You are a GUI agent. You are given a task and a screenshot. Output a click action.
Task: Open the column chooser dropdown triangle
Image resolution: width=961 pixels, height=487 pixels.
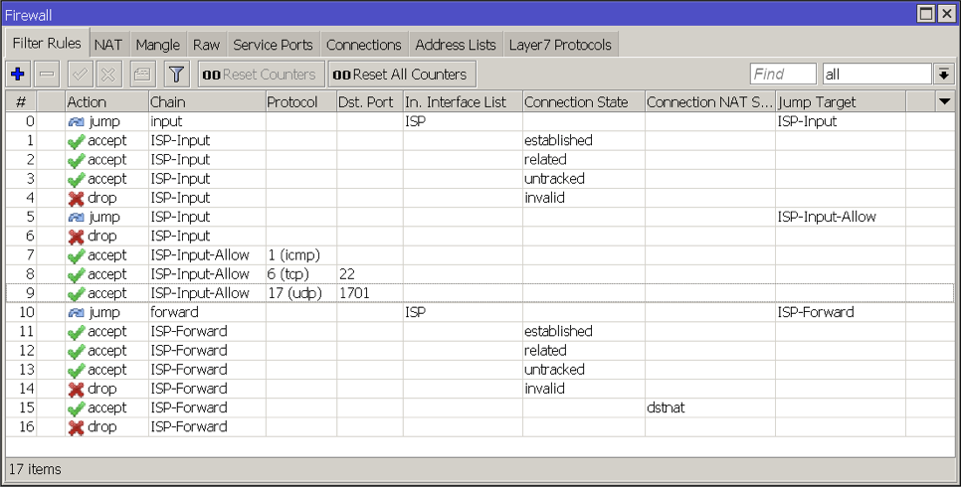pos(944,101)
